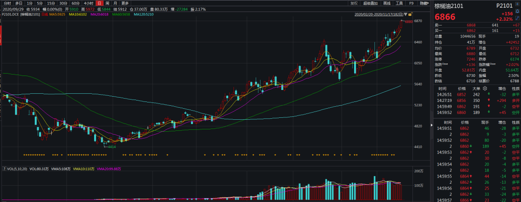
Task: Select the 15分 period tab
Action: tap(51, 3)
